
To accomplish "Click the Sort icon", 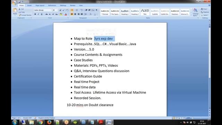I will point(93,10).
